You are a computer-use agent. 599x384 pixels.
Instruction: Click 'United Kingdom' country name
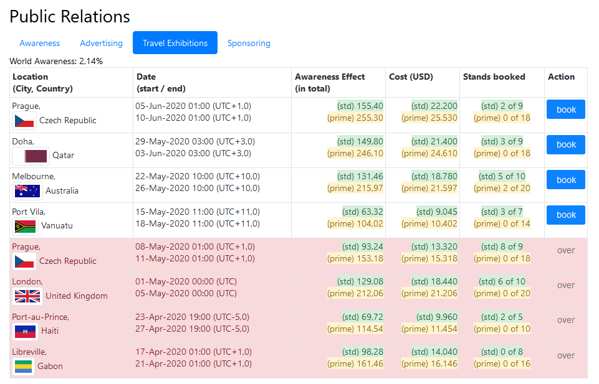pyautogui.click(x=77, y=296)
